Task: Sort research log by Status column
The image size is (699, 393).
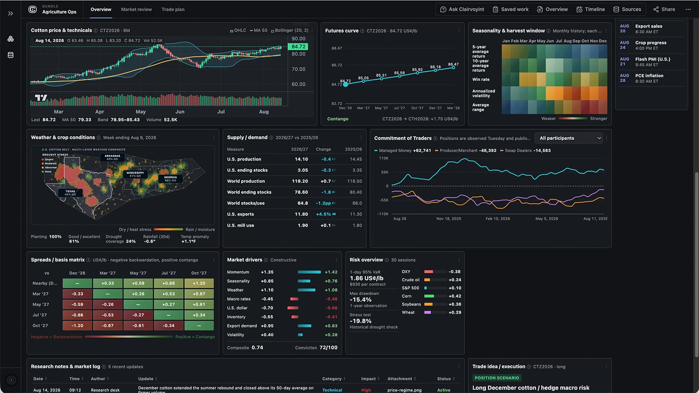Action: point(446,379)
